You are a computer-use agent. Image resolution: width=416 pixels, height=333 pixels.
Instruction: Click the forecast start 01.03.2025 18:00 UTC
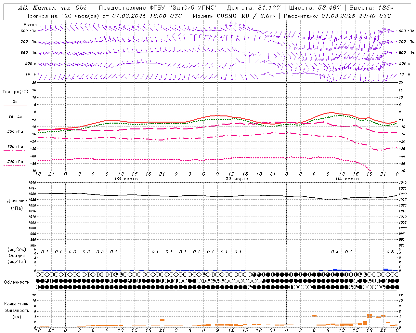(x=147, y=16)
